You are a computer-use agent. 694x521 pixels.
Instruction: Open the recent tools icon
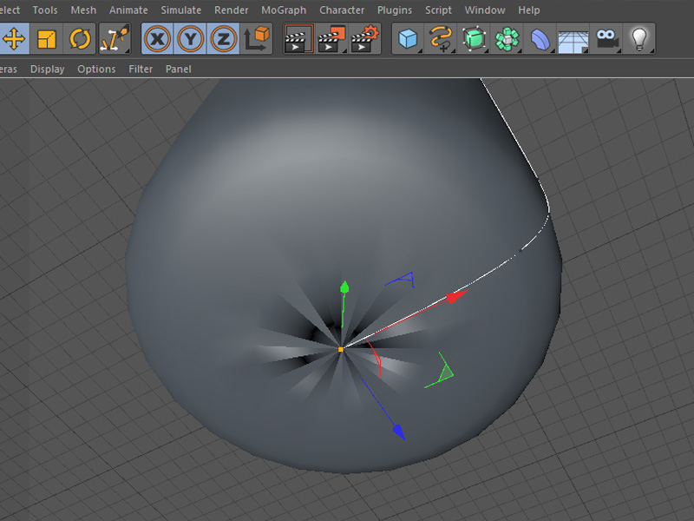115,39
